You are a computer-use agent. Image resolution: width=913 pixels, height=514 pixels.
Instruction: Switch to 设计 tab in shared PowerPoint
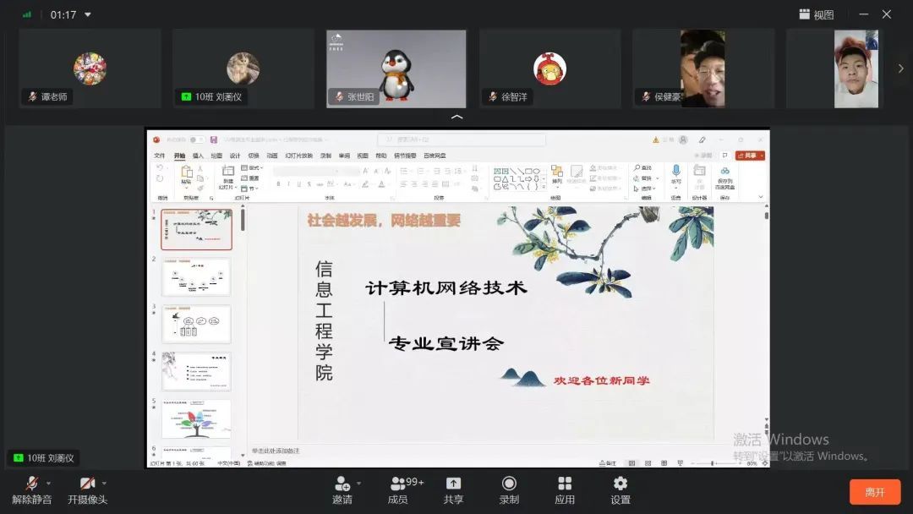[x=235, y=156]
